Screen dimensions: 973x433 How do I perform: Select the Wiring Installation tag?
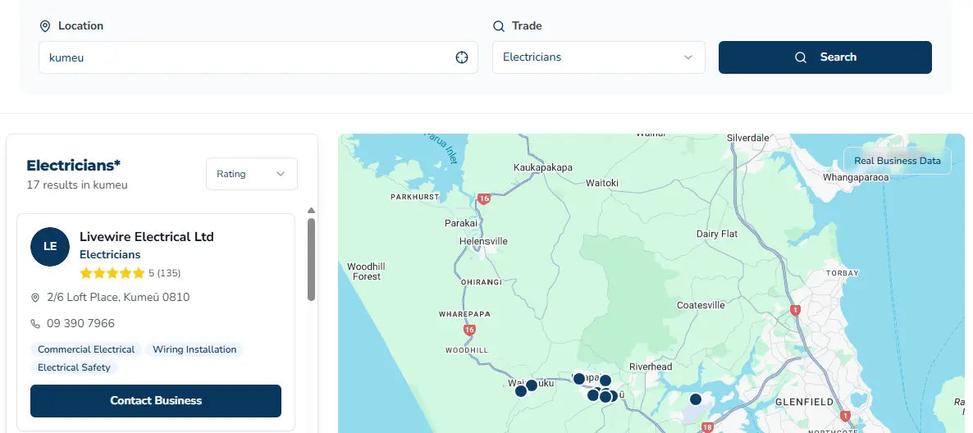(x=194, y=349)
